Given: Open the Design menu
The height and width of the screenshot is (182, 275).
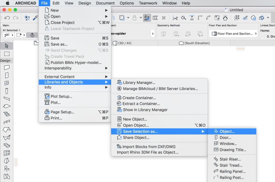Looking at the screenshot, I should pos(85,3).
